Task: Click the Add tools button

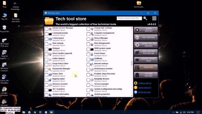Action: pyautogui.click(x=146, y=67)
